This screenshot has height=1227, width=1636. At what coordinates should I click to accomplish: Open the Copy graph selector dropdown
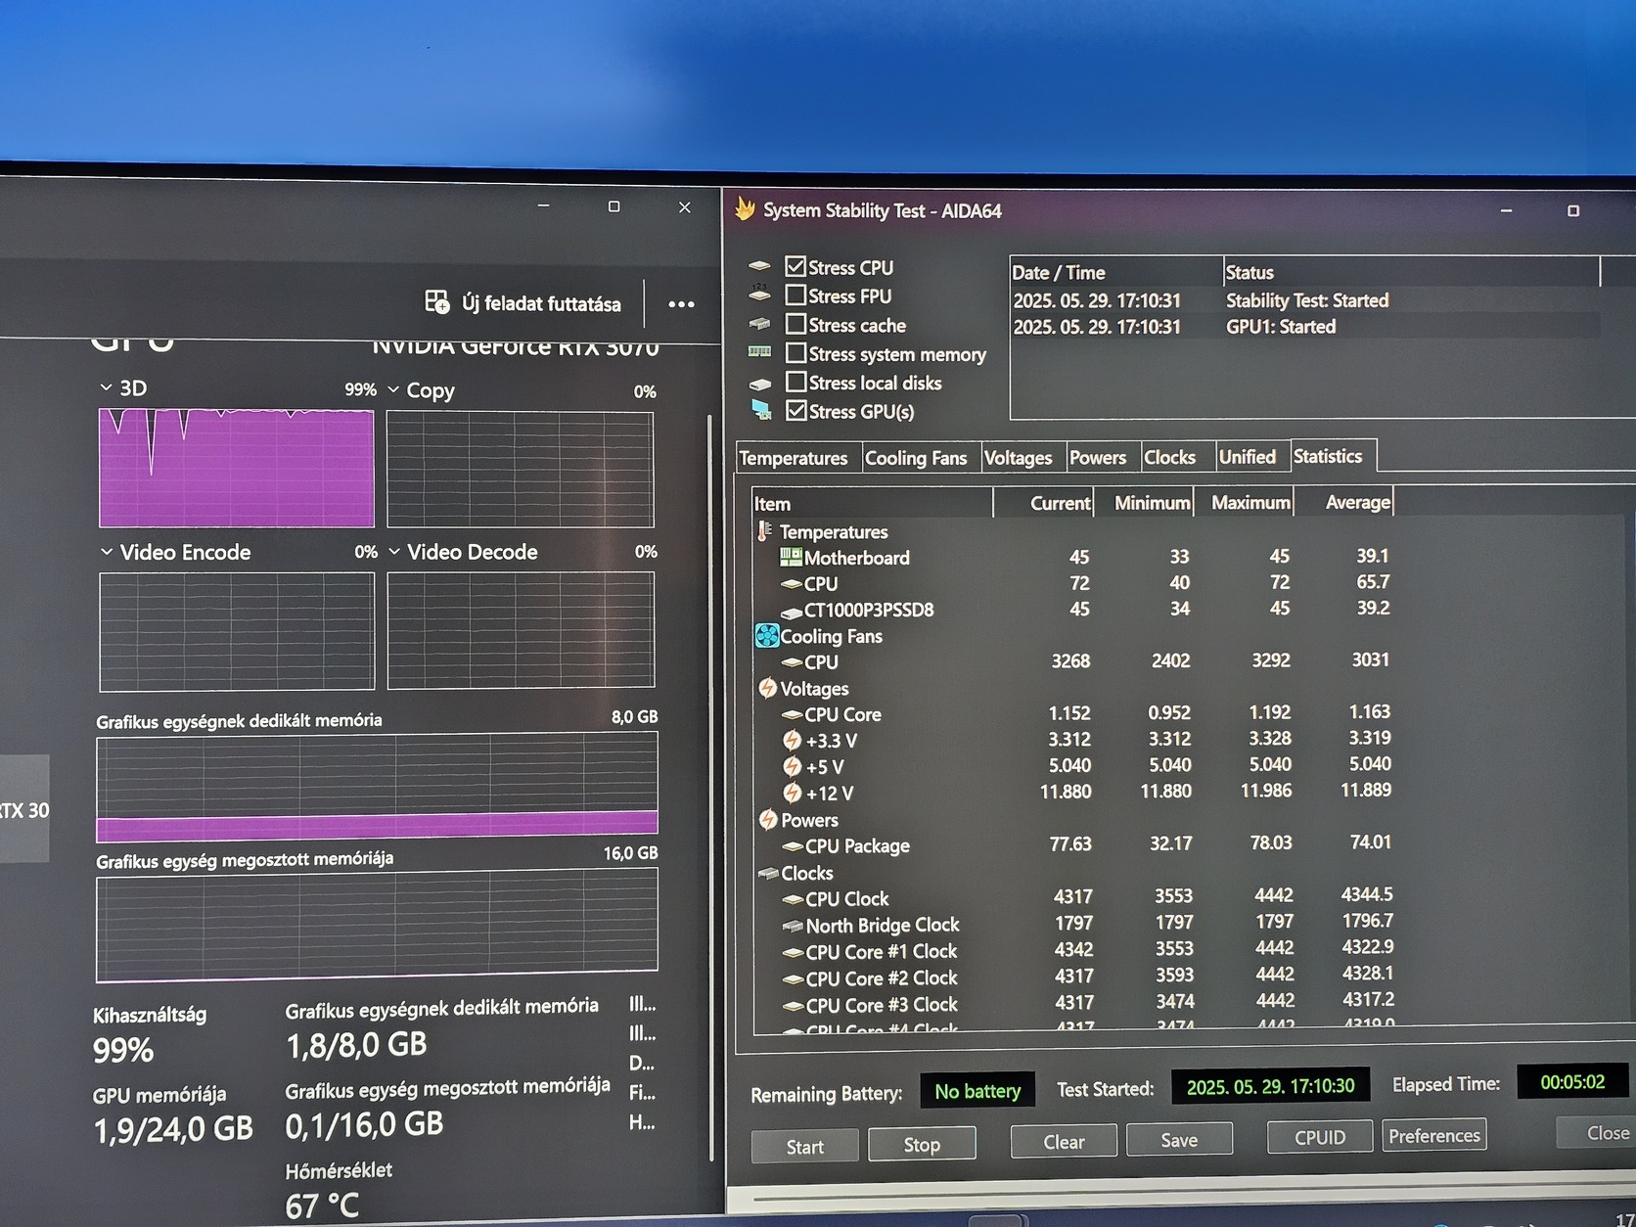pyautogui.click(x=393, y=389)
